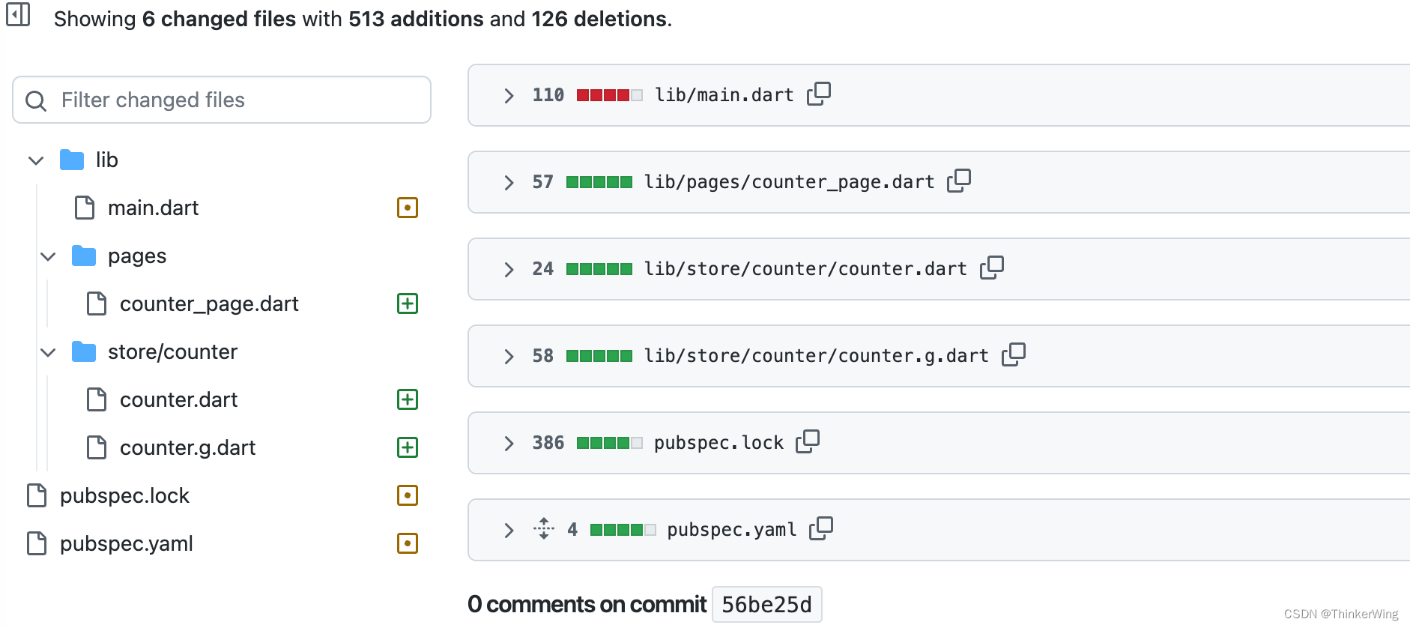This screenshot has width=1410, height=628.
Task: Click the counter.g.dart file icon in tree
Action: 97,447
